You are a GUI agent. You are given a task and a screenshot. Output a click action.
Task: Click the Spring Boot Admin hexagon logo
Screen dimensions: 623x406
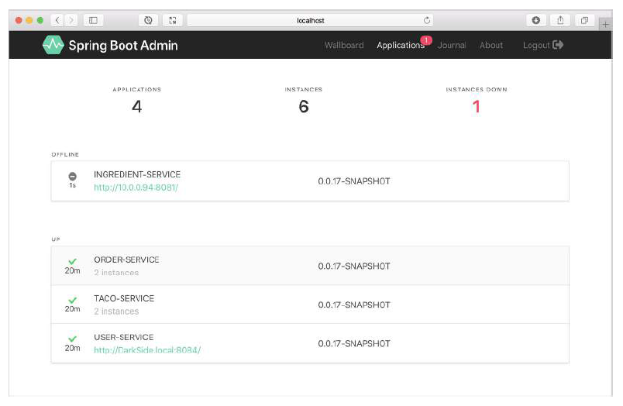pos(53,45)
